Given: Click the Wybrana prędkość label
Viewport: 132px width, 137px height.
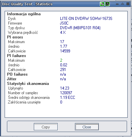Looking at the screenshot, I should pos(23,33).
